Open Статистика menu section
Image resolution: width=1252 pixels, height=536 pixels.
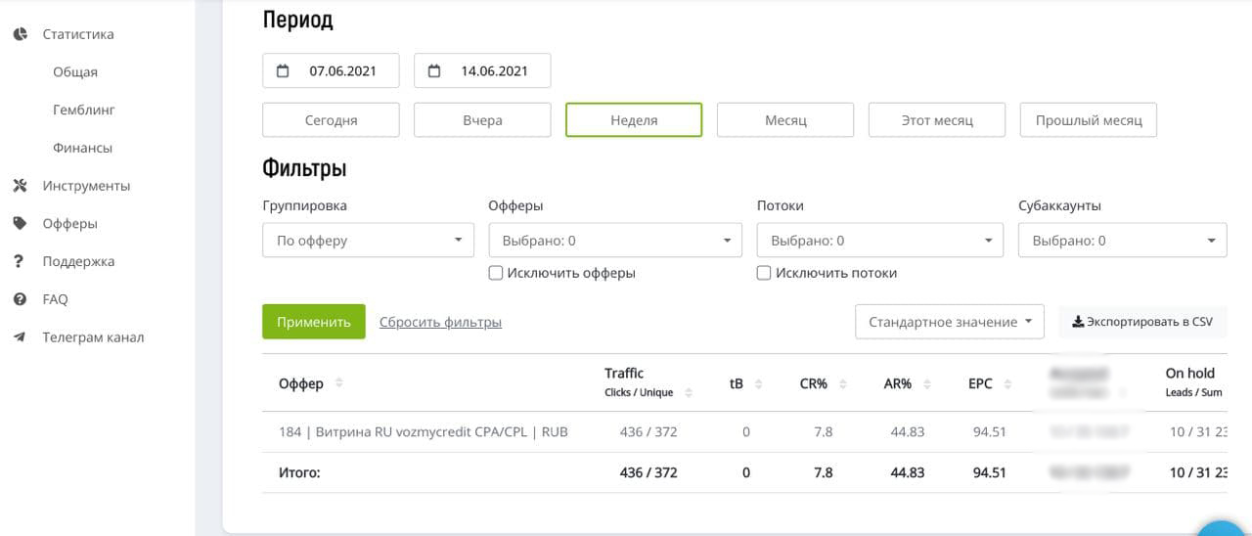(x=78, y=34)
